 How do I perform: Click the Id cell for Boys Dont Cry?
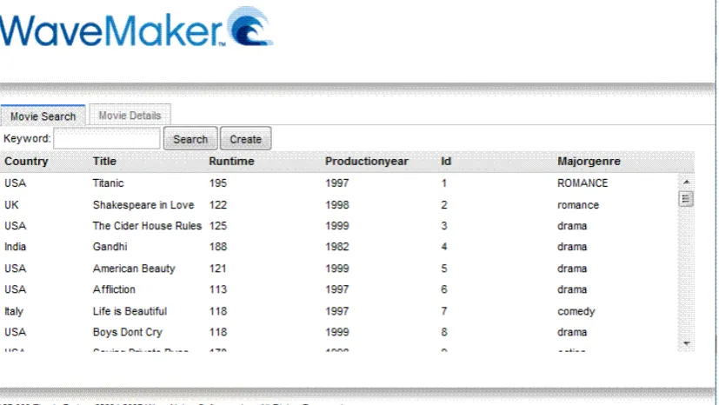(x=444, y=332)
